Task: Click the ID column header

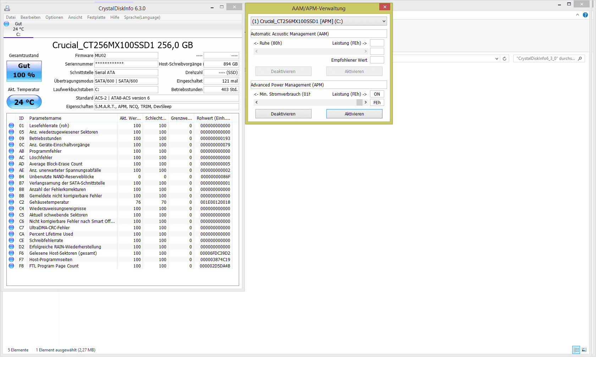Action: coord(22,118)
